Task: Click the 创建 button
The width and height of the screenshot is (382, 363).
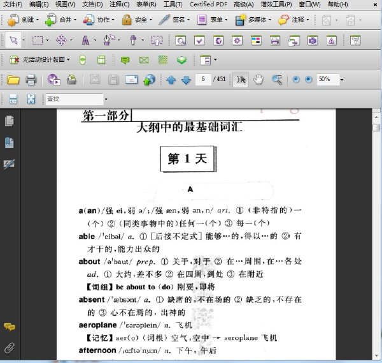Action: point(23,20)
